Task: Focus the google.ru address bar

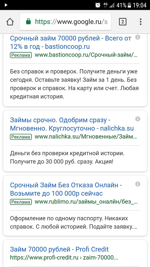Action: 65,22
